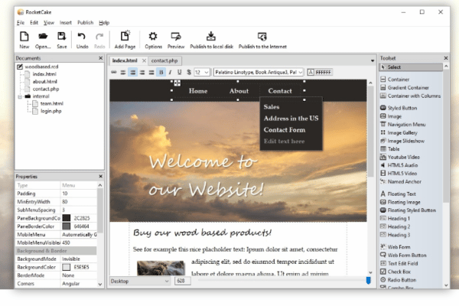Image resolution: width=459 pixels, height=306 pixels.
Task: Click Publish to local disk
Action: pyautogui.click(x=211, y=40)
